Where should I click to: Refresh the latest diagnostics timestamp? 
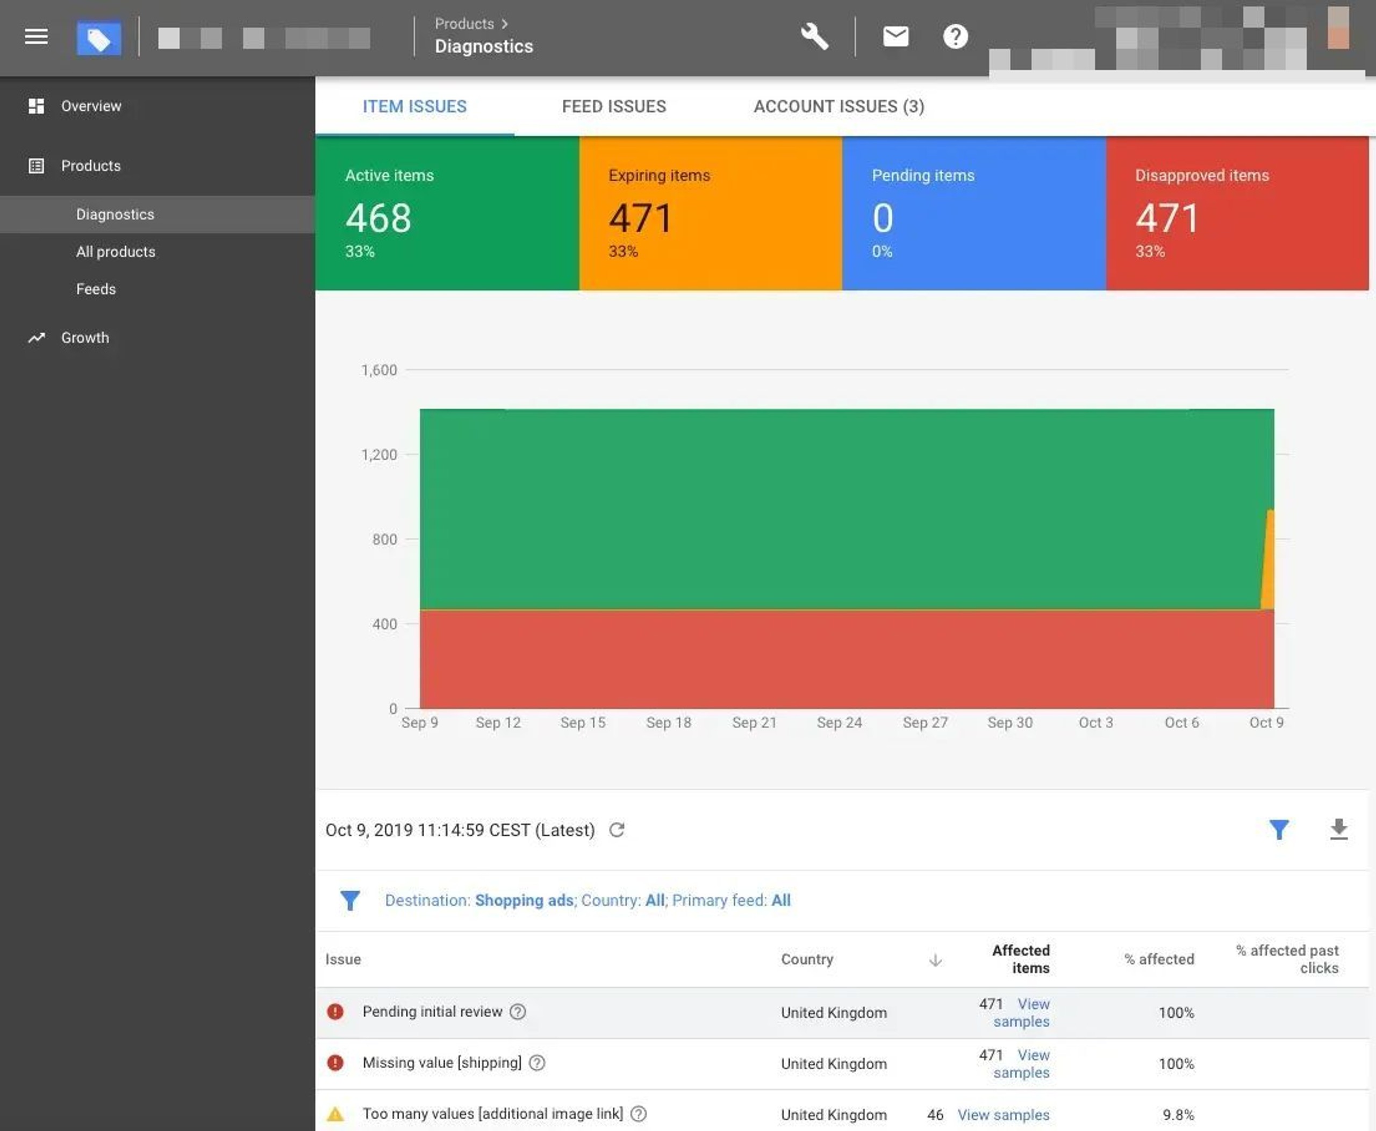pos(617,829)
